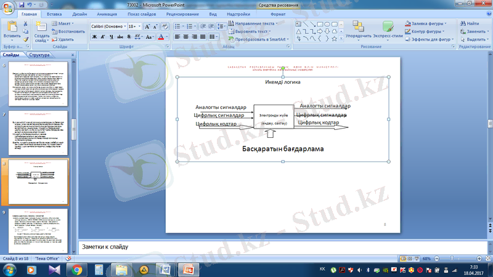Open the Структура outline pane tab
This screenshot has width=493, height=277.
39,55
